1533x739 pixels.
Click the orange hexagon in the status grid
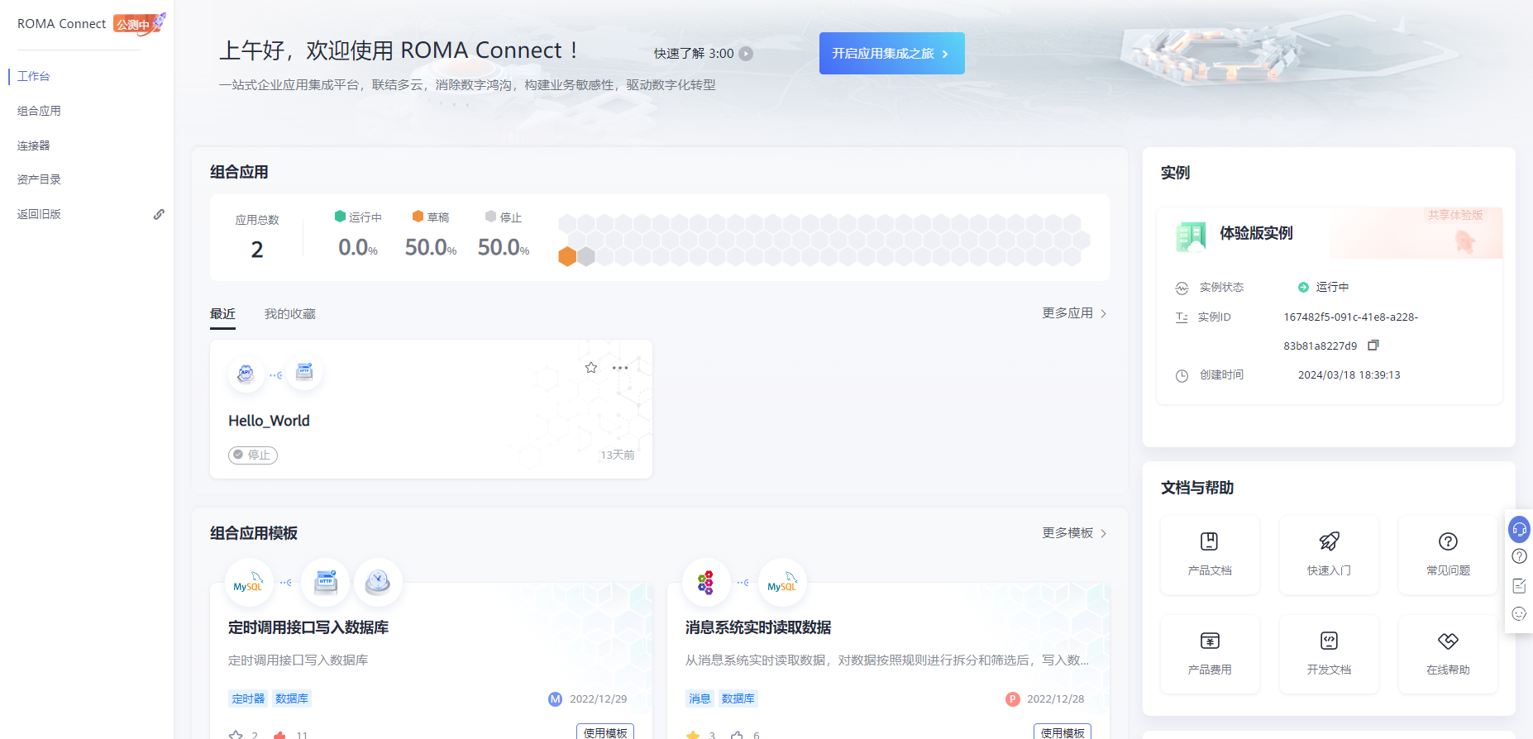pyautogui.click(x=567, y=256)
